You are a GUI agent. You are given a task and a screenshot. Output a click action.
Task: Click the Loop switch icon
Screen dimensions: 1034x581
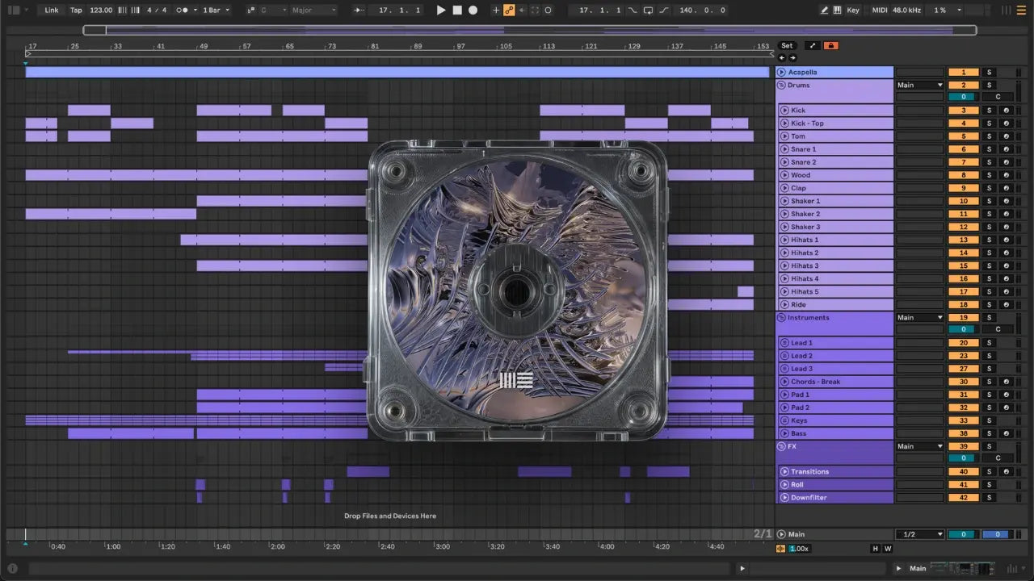point(648,10)
